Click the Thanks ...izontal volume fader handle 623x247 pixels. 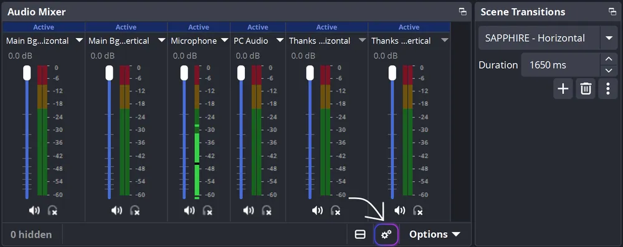coord(310,73)
